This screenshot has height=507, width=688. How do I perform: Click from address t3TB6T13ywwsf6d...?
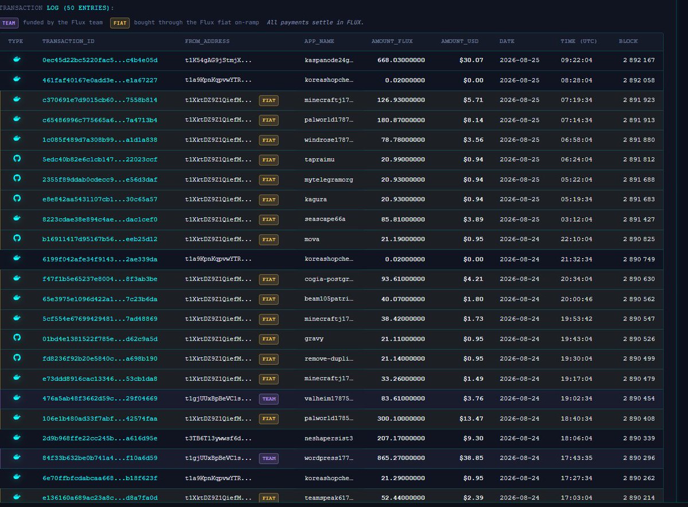click(218, 438)
